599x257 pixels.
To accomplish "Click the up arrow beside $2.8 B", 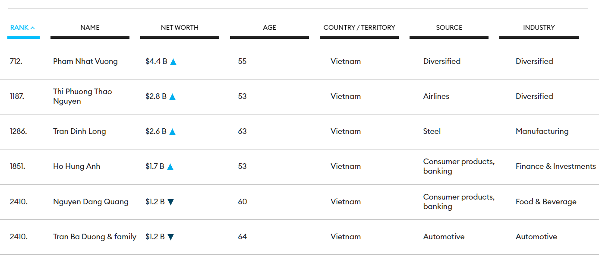I will click(173, 97).
